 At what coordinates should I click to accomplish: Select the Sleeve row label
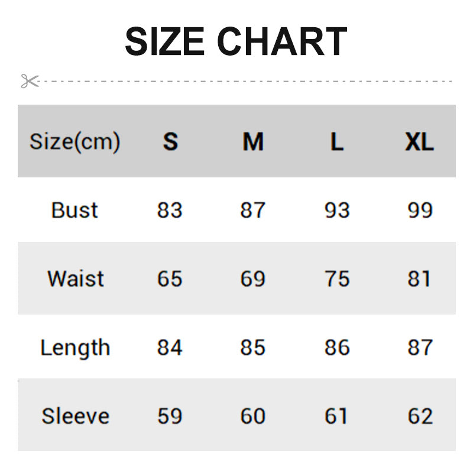point(75,416)
